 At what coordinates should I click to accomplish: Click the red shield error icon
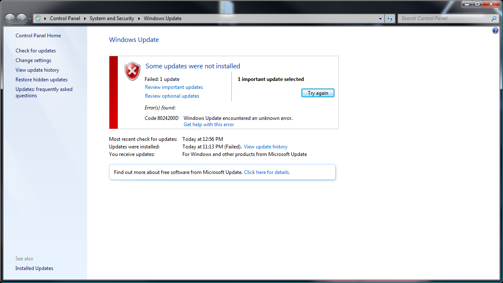(132, 71)
